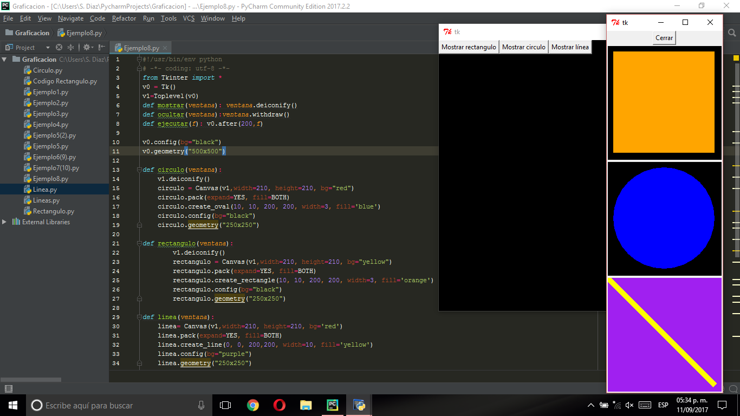This screenshot has height=416, width=740.
Task: Click the Mostrar línea button
Action: point(570,47)
